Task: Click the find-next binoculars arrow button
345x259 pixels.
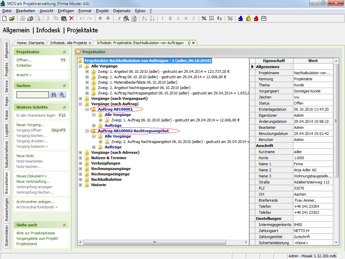Action: pos(62,95)
